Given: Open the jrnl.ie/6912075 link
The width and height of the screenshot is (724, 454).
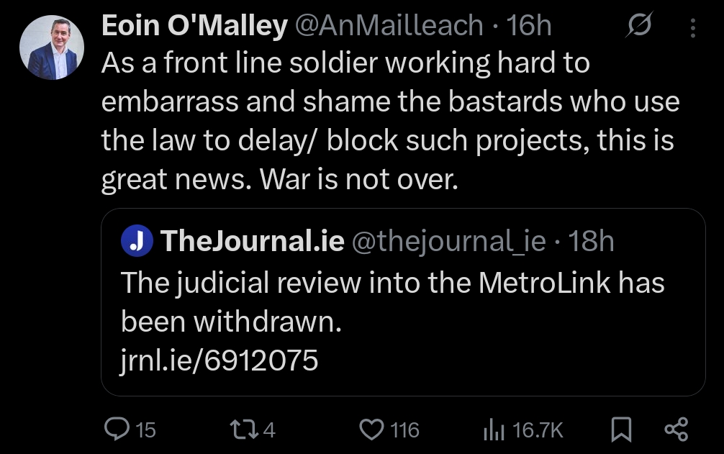Looking at the screenshot, I should (x=220, y=360).
